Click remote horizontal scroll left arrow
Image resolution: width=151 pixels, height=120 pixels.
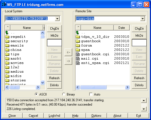(78, 87)
